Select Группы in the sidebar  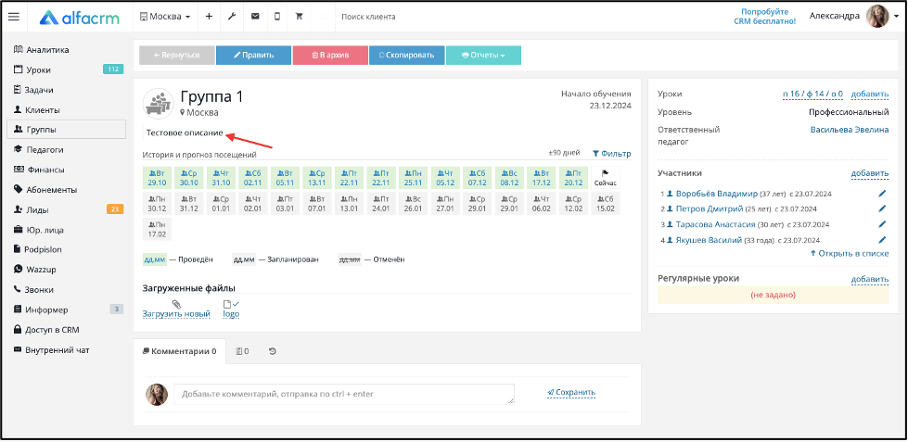pos(66,130)
